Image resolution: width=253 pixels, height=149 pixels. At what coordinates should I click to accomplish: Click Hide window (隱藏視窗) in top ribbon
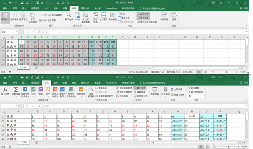pos(124,18)
